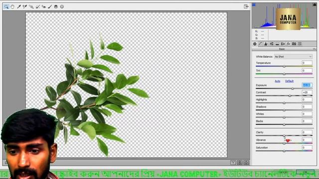Open the Split Toning panel tab
The height and width of the screenshot is (179, 319).
(x=277, y=44)
